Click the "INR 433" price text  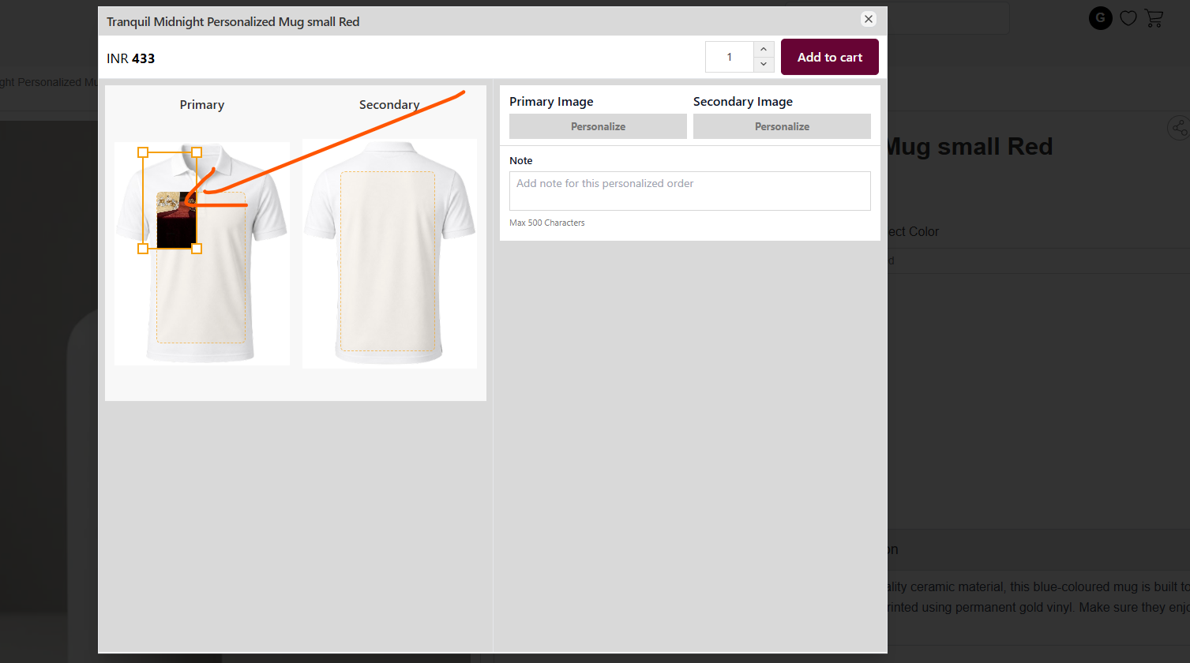point(131,58)
